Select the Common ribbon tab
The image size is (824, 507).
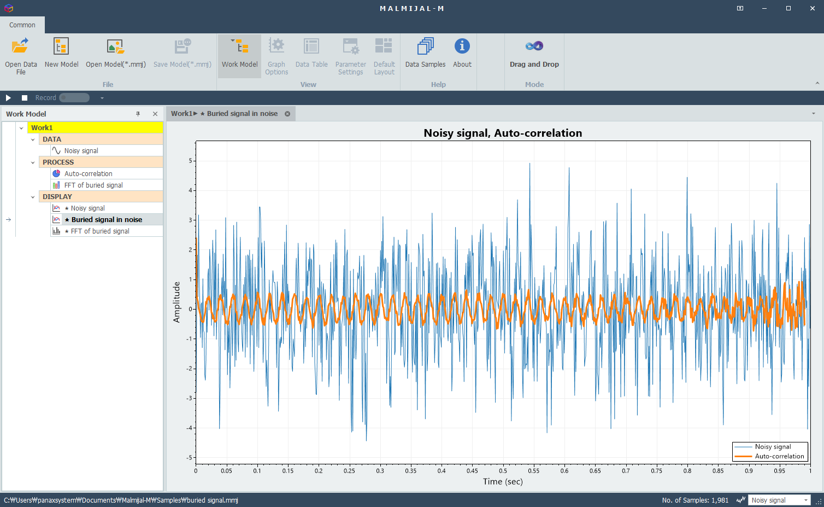click(x=22, y=25)
